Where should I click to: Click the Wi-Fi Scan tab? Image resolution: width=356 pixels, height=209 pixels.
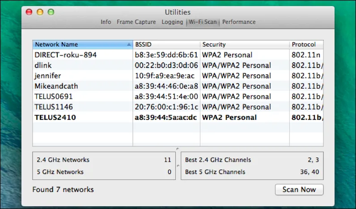point(203,22)
